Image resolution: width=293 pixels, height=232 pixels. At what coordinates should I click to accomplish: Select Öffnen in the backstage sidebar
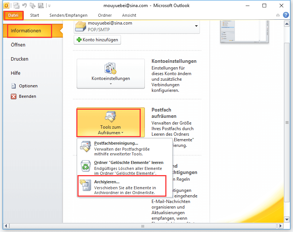[x=18, y=45]
